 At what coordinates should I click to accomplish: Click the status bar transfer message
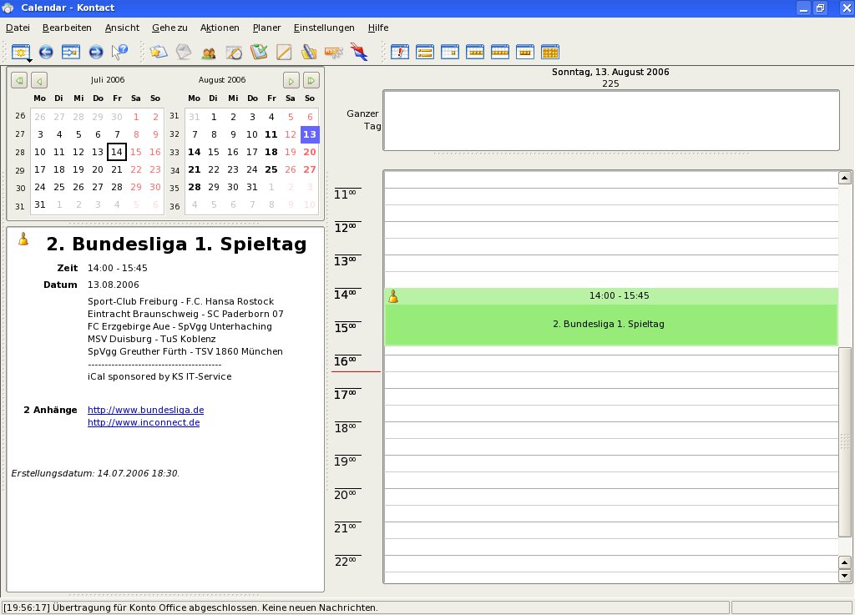(190, 607)
